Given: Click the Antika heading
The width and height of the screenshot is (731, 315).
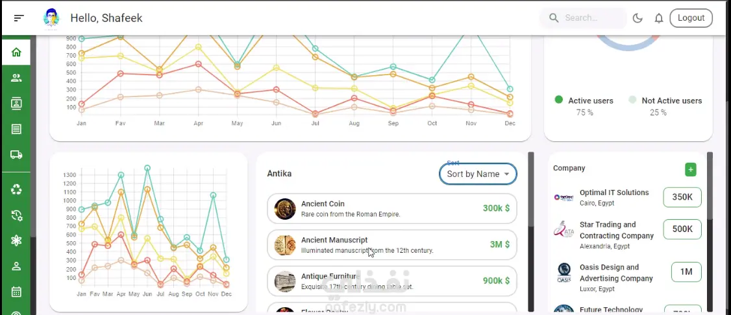Looking at the screenshot, I should [279, 174].
